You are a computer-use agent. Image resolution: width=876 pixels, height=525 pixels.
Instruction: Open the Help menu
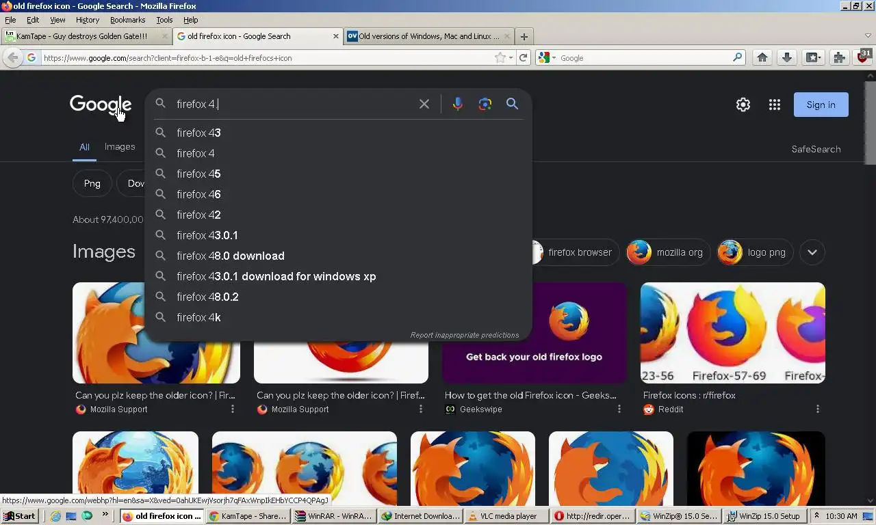coord(191,20)
